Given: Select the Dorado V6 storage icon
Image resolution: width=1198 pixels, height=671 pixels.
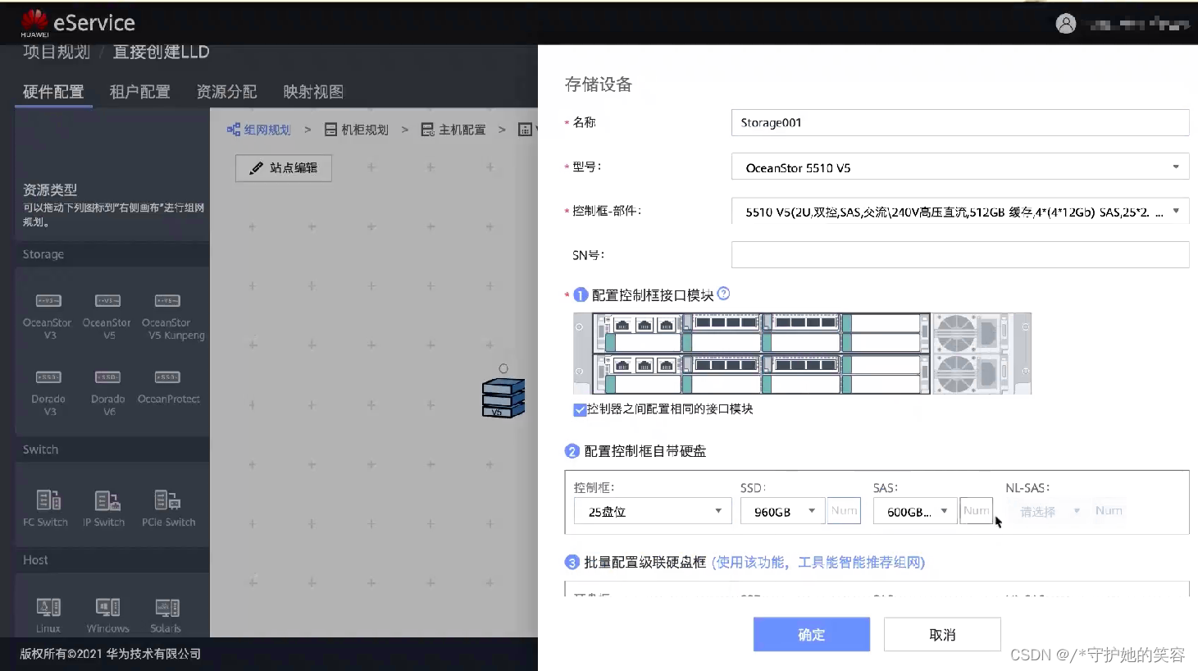Looking at the screenshot, I should [107, 377].
